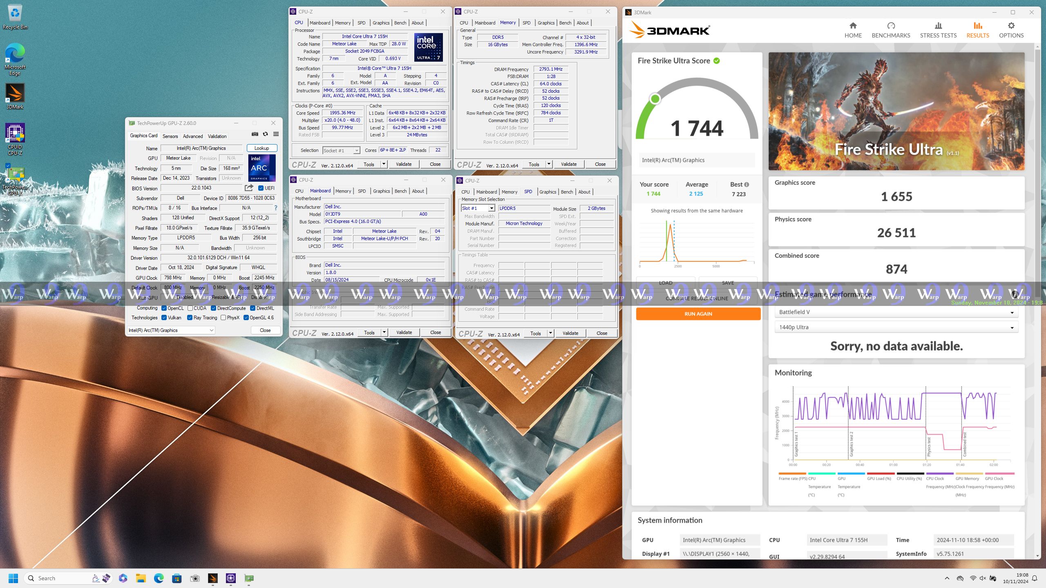The width and height of the screenshot is (1046, 588).
Task: Open Bench tab in CPU-Z CPU window
Action: (400, 23)
